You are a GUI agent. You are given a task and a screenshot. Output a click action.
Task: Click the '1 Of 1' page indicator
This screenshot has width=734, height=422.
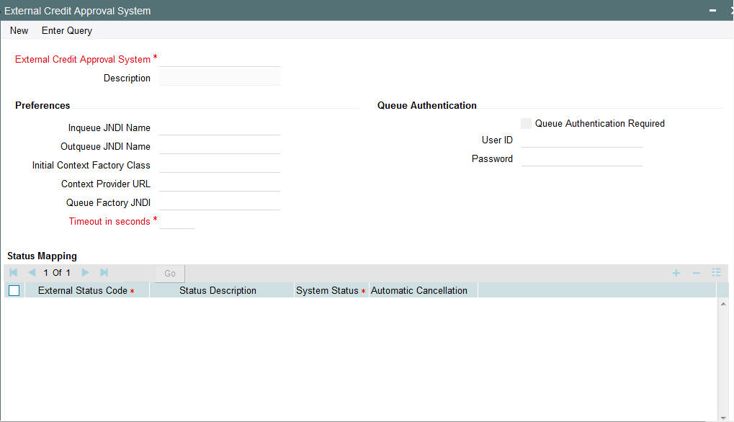click(57, 273)
